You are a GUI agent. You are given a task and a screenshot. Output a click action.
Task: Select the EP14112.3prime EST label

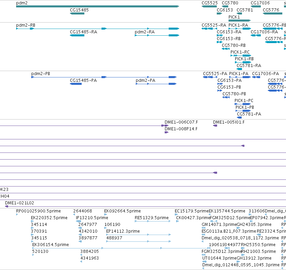click(123, 231)
